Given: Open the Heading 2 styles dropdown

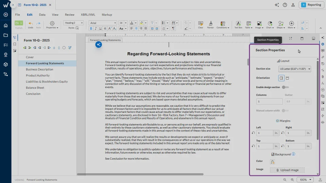Looking at the screenshot, I should [74, 23].
